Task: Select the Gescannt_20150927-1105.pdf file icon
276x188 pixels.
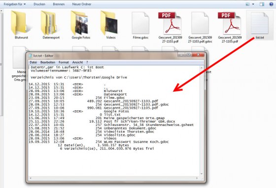Action: [x=230, y=23]
